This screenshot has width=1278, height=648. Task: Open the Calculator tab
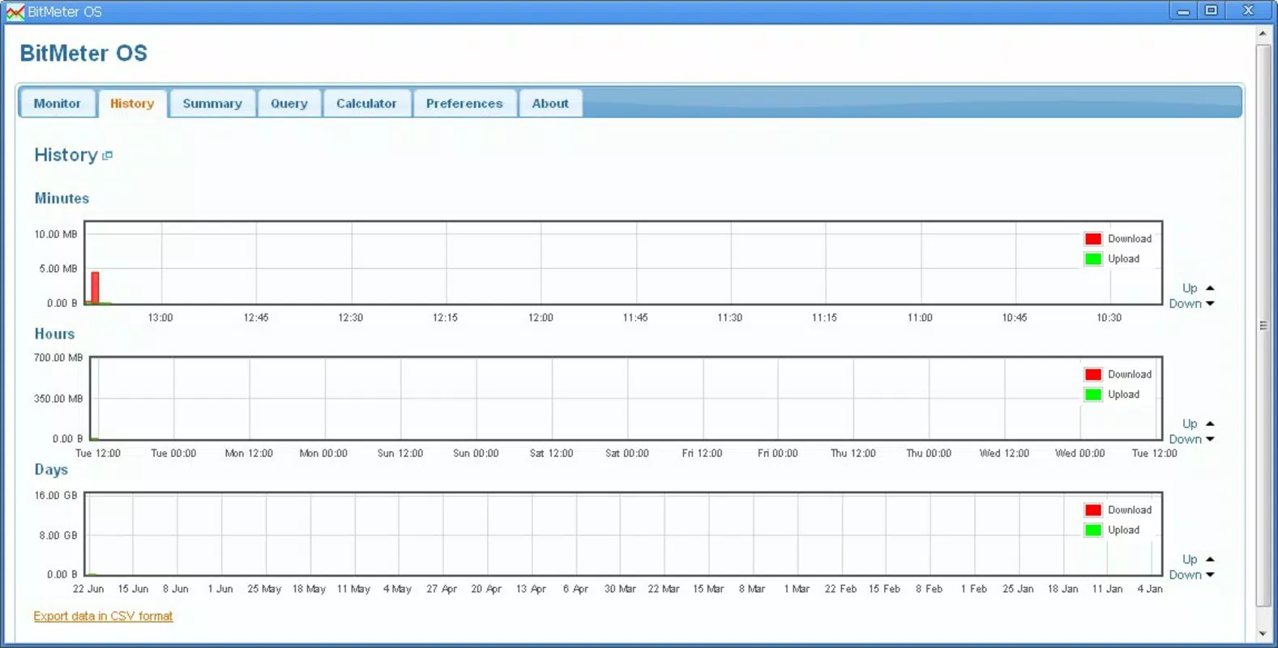pyautogui.click(x=366, y=104)
